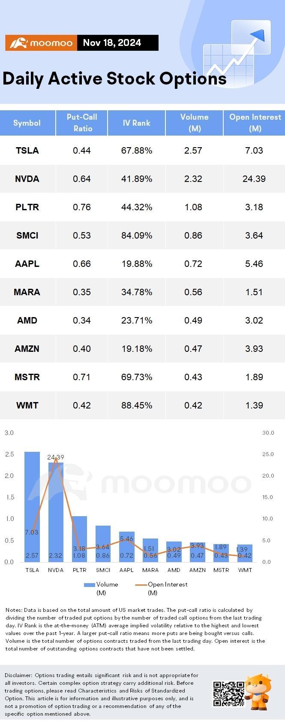Select the Symbol column header

point(27,123)
